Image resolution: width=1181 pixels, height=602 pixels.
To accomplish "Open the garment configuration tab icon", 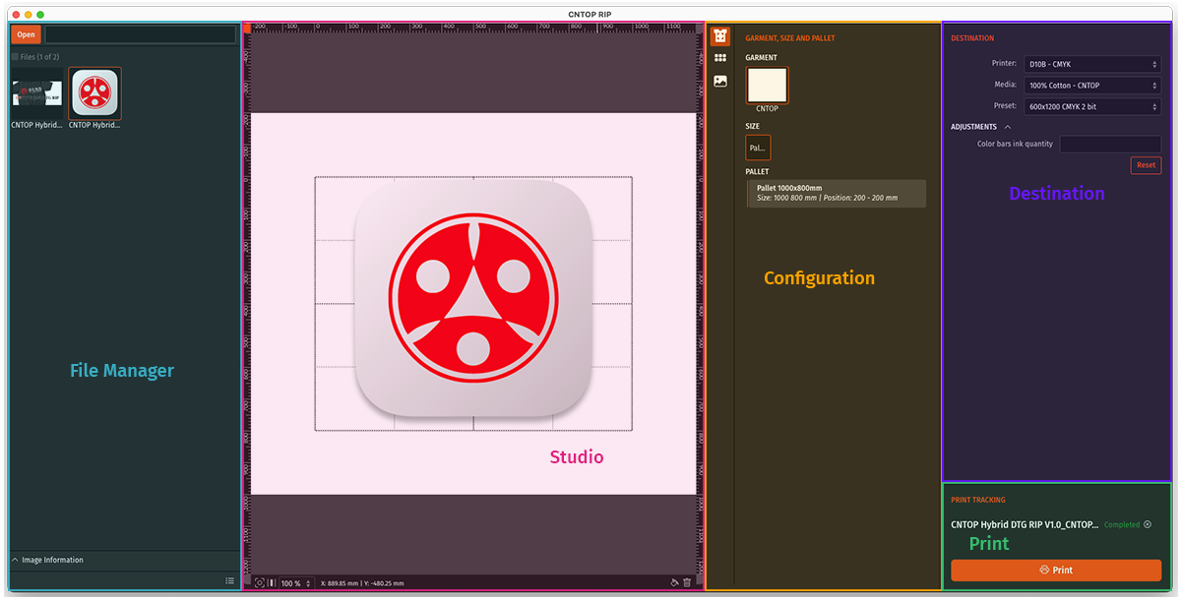I will coord(720,36).
